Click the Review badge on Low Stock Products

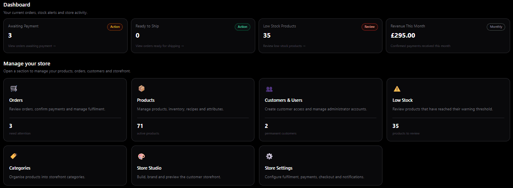pyautogui.click(x=370, y=27)
